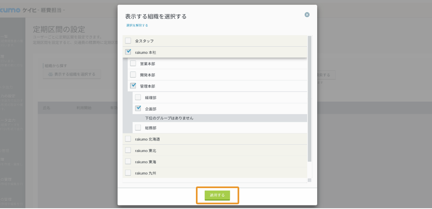Check the 開発本部 checkbox
Viewport: 432px width, 209px height.
[x=133, y=75]
